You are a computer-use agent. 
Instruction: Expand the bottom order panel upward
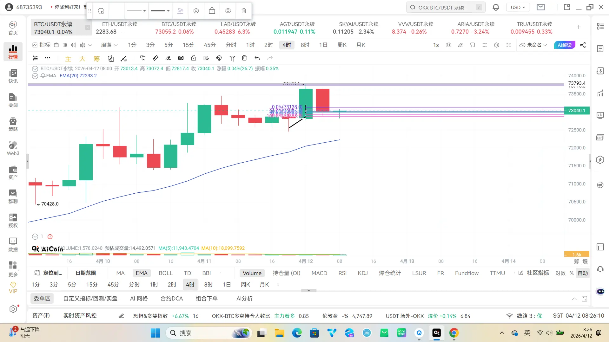[574, 299]
